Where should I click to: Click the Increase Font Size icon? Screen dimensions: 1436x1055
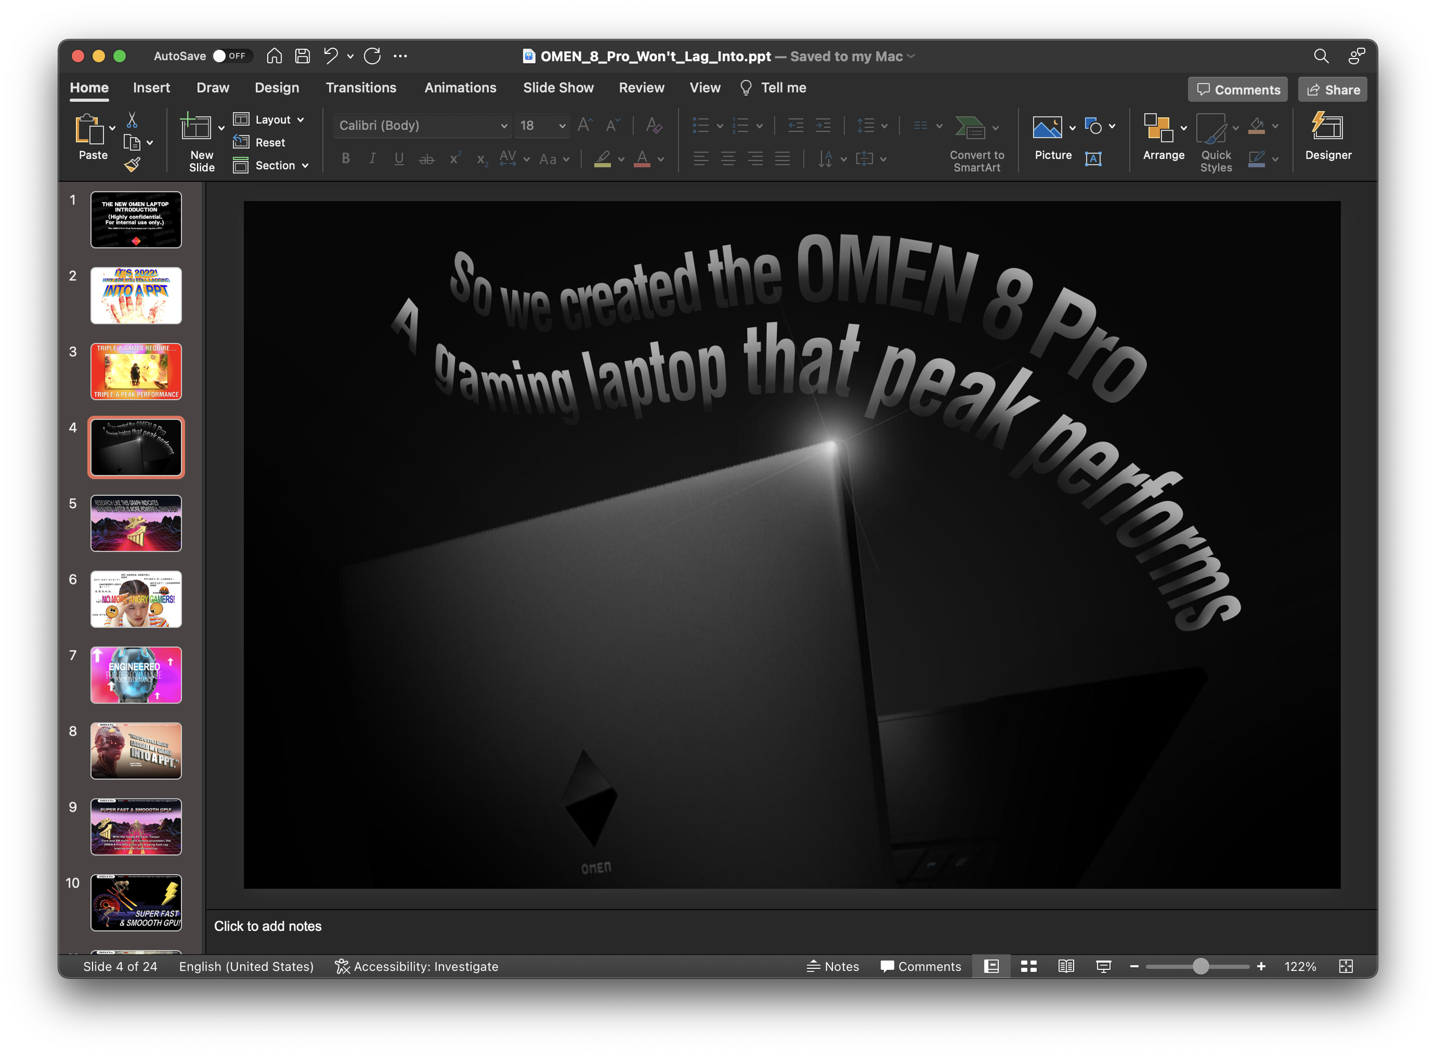coord(585,125)
